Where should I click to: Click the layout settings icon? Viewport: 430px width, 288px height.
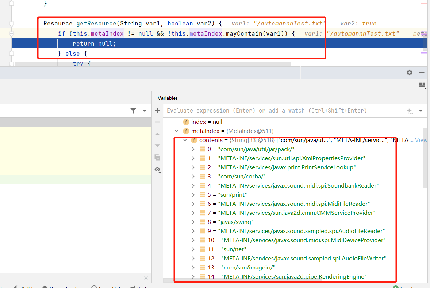(x=422, y=86)
